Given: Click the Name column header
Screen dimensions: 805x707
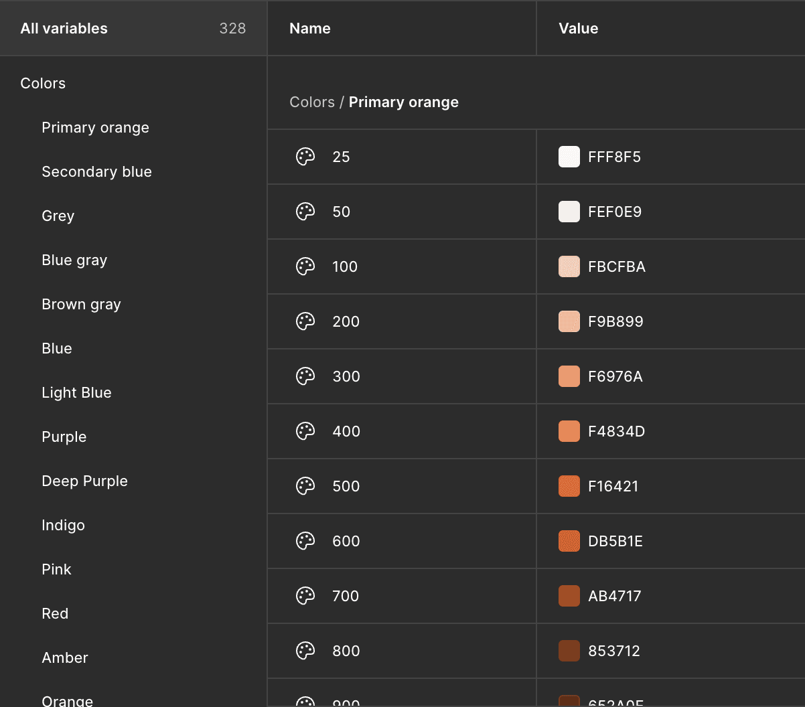Looking at the screenshot, I should [x=310, y=28].
